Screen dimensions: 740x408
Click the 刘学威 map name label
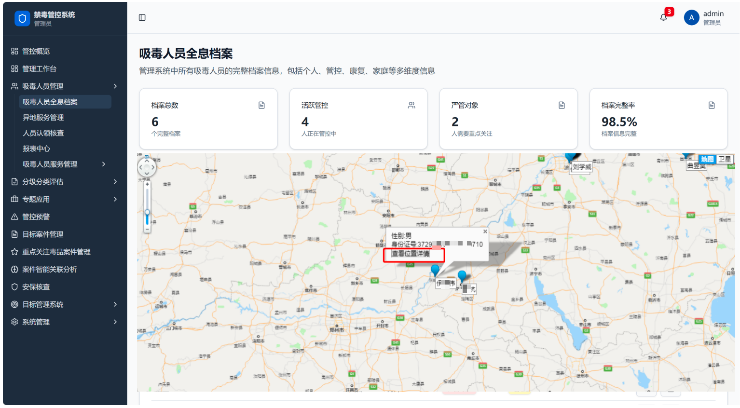582,167
